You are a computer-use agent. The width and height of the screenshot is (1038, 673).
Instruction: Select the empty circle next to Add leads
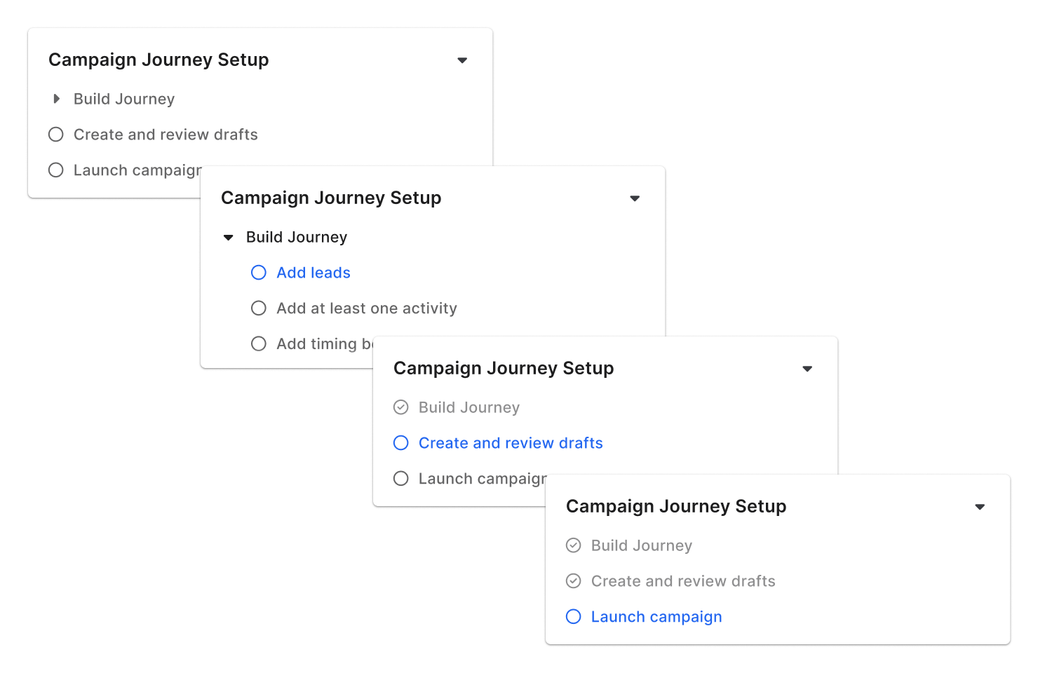click(x=258, y=273)
